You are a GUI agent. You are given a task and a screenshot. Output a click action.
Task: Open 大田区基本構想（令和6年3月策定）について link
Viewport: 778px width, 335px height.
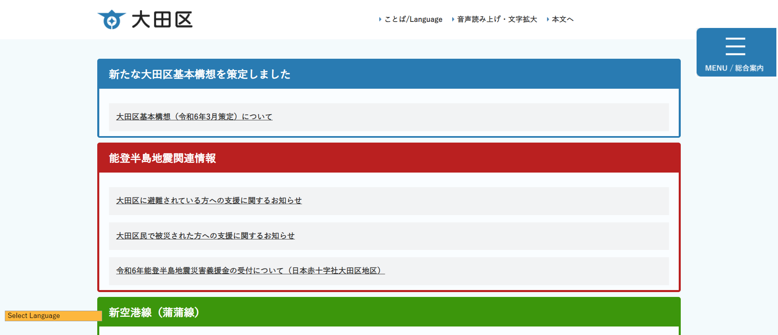[x=194, y=117]
